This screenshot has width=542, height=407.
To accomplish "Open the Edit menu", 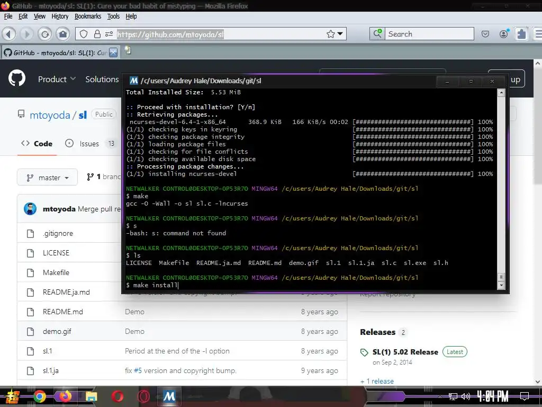I will click(x=23, y=16).
